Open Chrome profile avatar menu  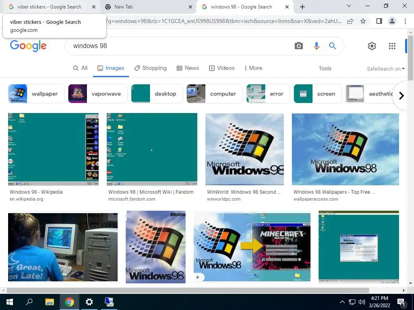tap(392, 21)
